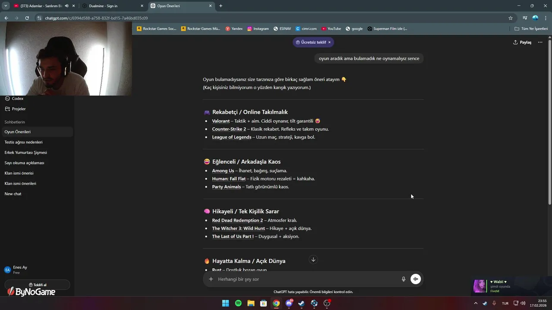Open the Valorant link
Screen dimensions: 552x310
point(221,121)
